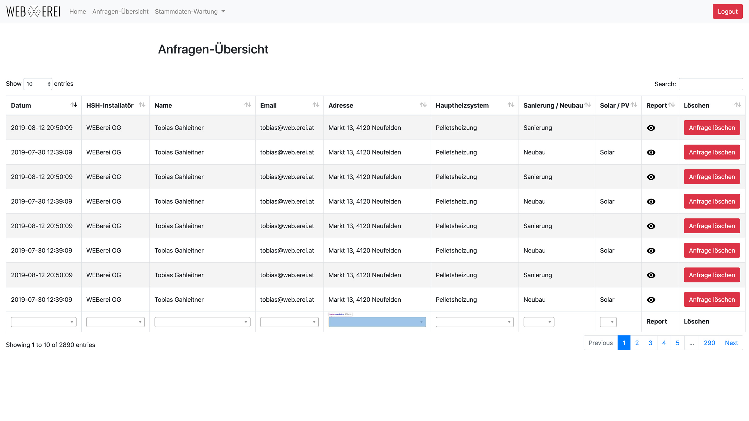
Task: View report eye icon in second row
Action: (651, 153)
